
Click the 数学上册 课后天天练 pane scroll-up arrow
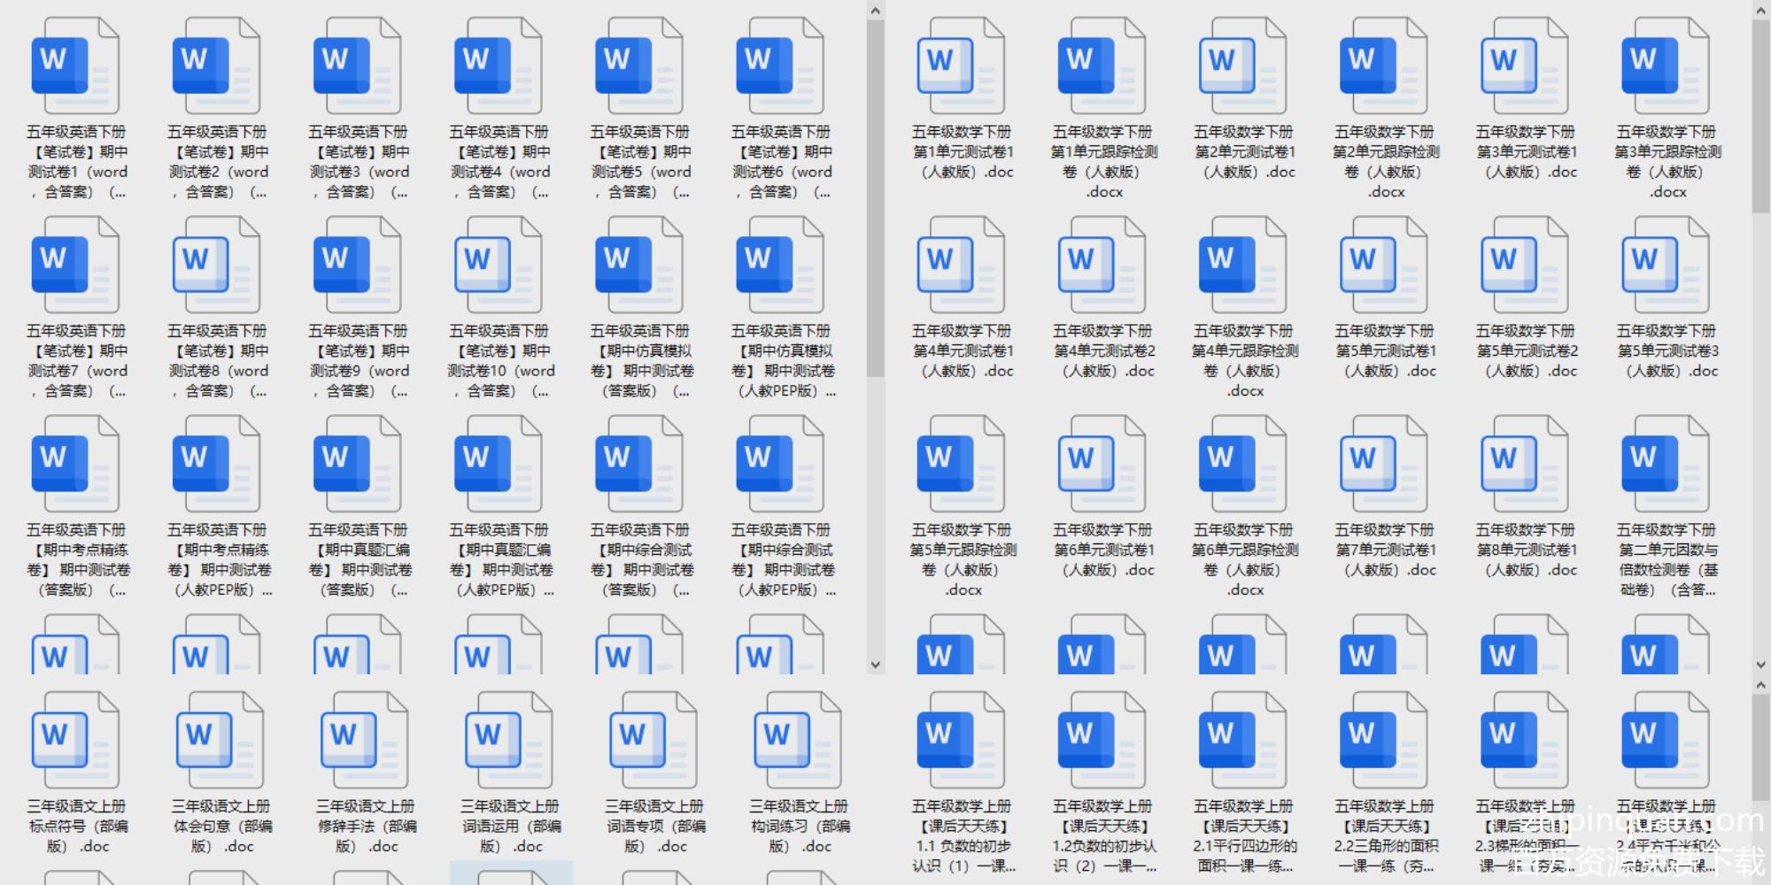click(1760, 686)
